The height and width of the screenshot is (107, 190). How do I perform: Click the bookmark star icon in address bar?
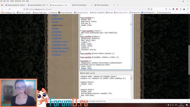click(151, 9)
